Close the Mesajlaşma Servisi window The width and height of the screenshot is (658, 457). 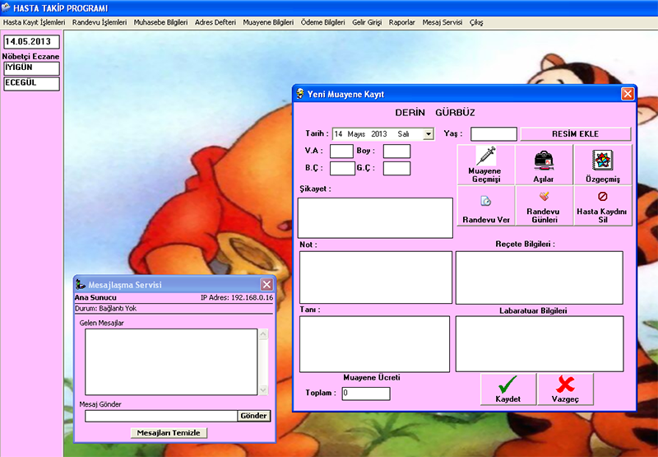pyautogui.click(x=266, y=284)
